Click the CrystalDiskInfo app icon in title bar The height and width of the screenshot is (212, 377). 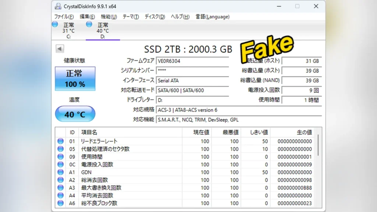[58, 6]
